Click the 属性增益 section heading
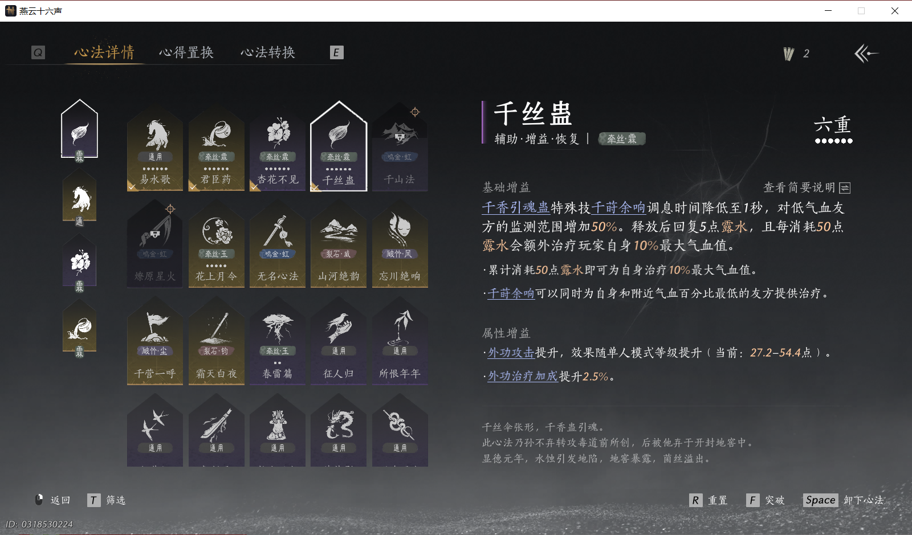The image size is (912, 535). [506, 333]
